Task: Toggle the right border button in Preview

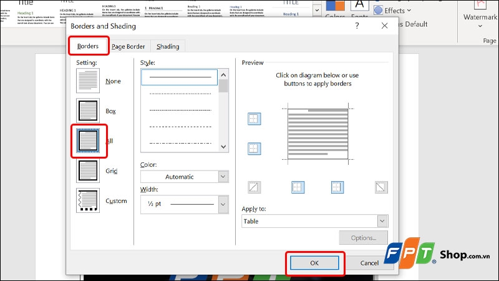Action: click(337, 187)
